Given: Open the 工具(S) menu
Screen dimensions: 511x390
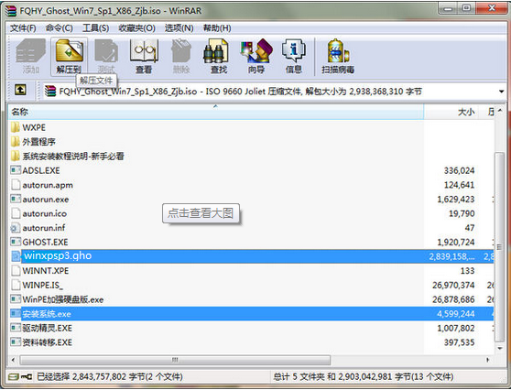Looking at the screenshot, I should 95,28.
